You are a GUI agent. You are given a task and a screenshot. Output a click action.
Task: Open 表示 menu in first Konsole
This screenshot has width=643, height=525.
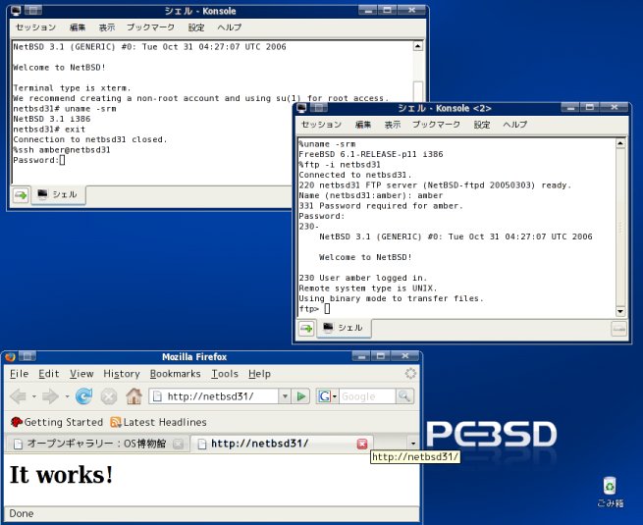pos(107,27)
